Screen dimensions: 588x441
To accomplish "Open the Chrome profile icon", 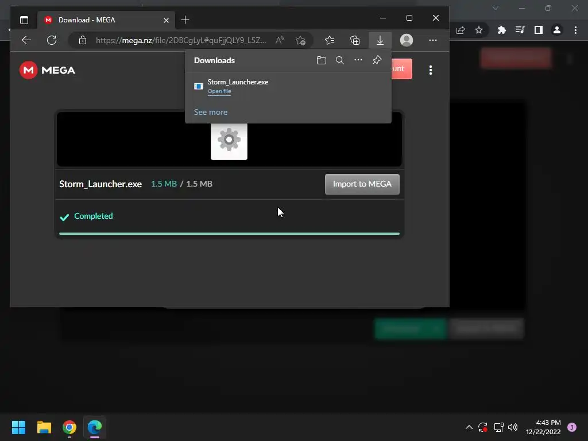I will coord(557,30).
